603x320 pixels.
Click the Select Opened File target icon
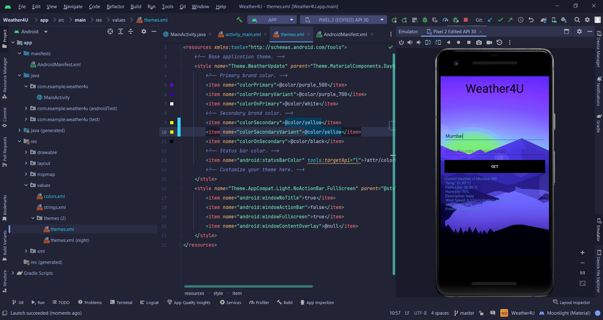110,31
